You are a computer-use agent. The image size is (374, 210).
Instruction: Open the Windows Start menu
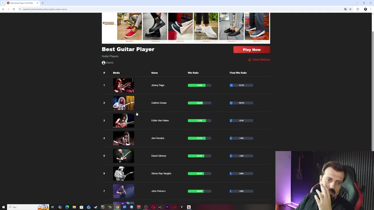coord(3,207)
